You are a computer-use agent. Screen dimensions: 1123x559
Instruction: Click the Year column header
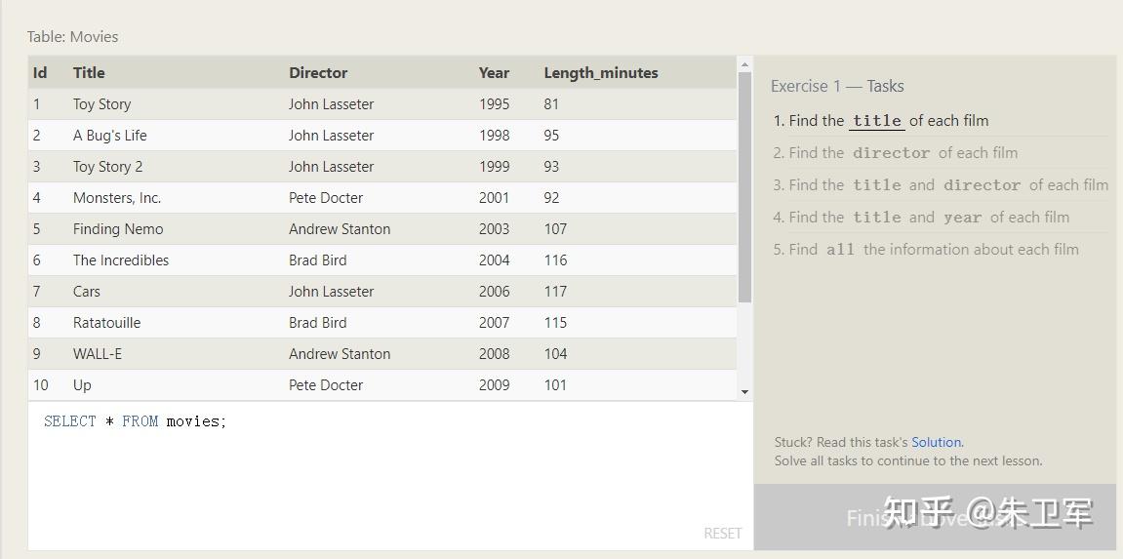point(494,73)
